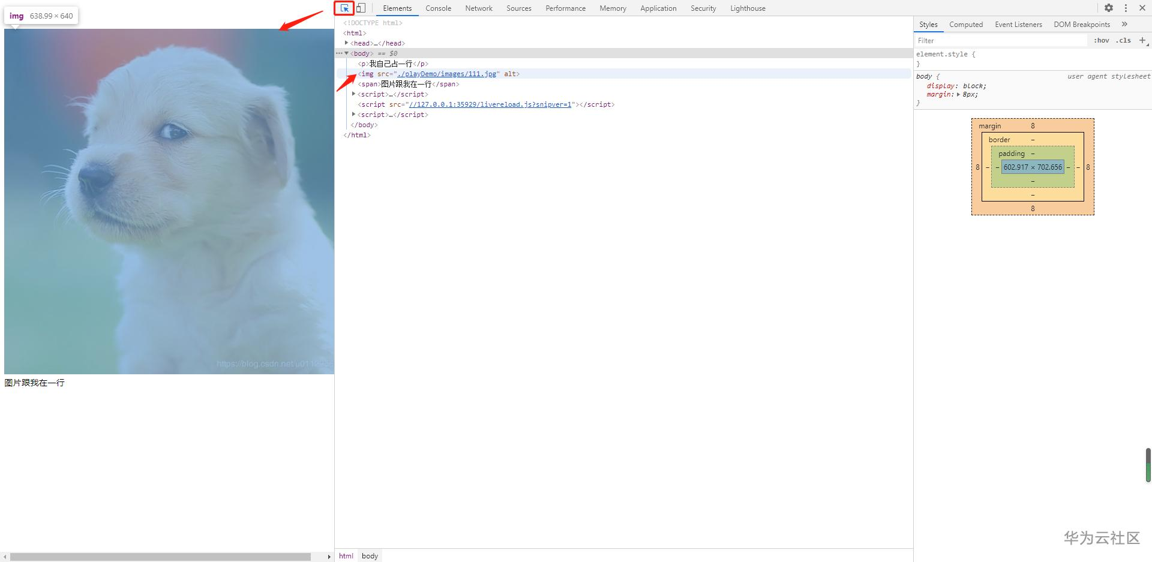Open the Event Listeners tab
Screen dimensions: 1152x562
[x=1018, y=24]
